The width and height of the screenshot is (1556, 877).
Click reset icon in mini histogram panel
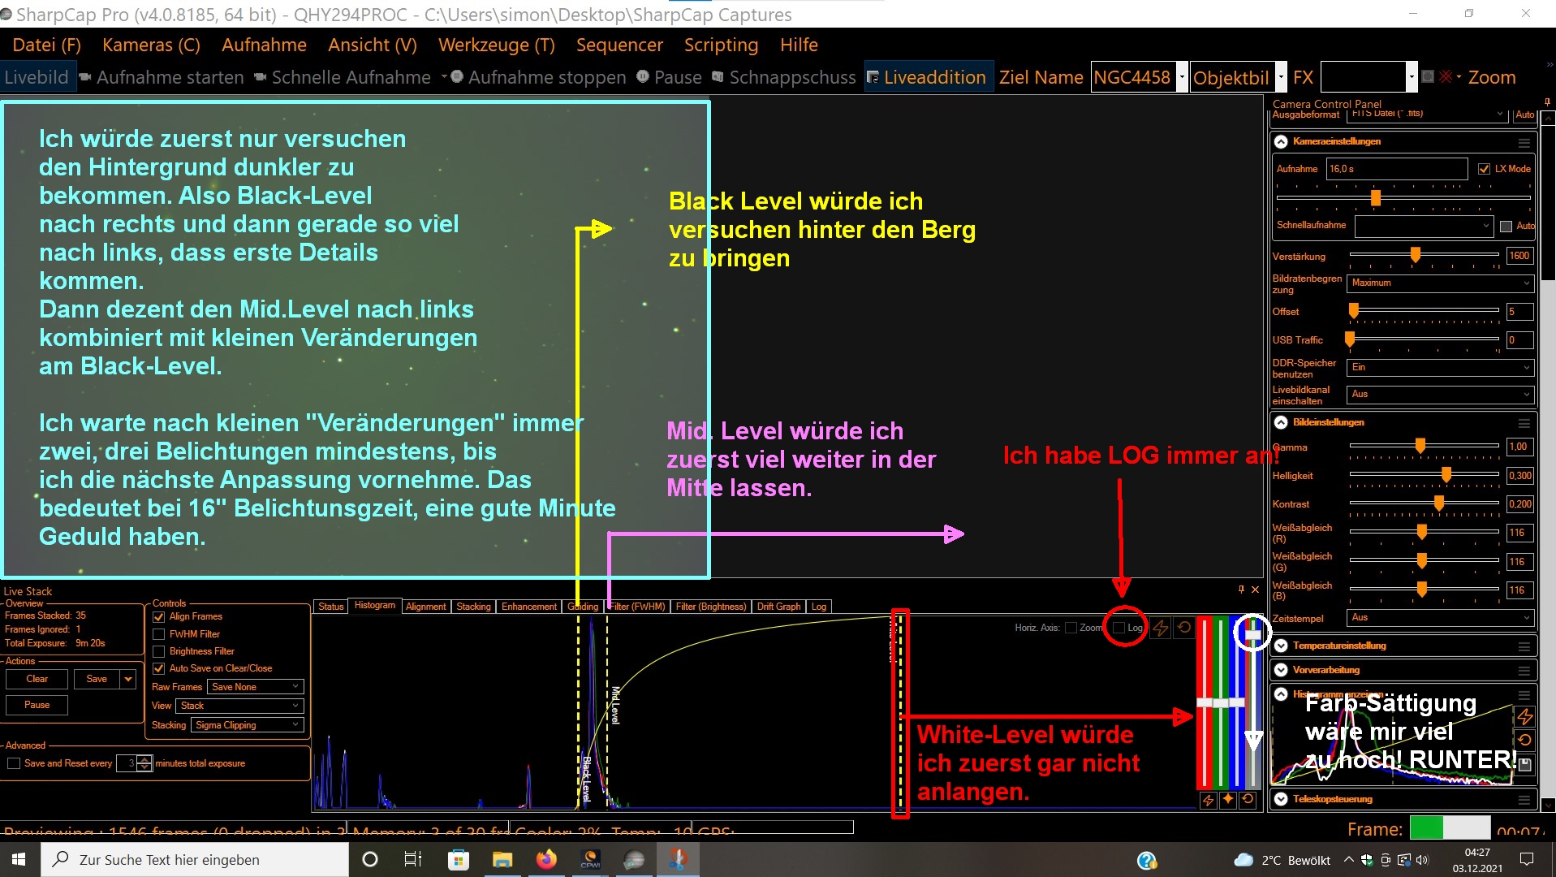1525,740
